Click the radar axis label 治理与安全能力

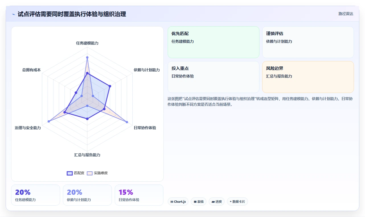[x=28, y=128]
